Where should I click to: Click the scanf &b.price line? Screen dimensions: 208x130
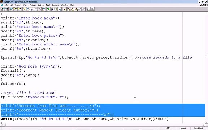[24, 40]
